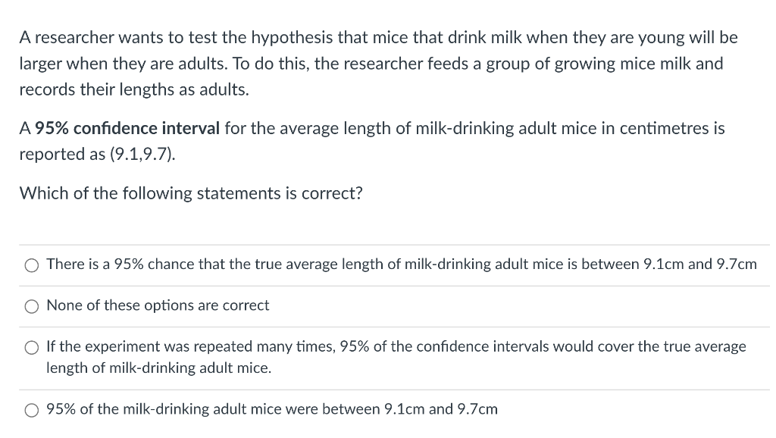776x438 pixels.
Task: Click the word "hypothesis" in the first paragraph
Action: click(292, 38)
